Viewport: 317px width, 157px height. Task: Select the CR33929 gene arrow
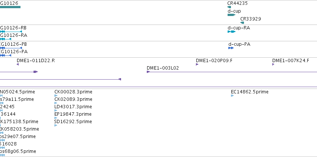242,23
